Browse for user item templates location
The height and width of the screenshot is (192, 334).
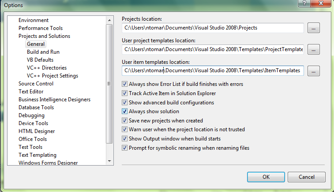point(313,70)
